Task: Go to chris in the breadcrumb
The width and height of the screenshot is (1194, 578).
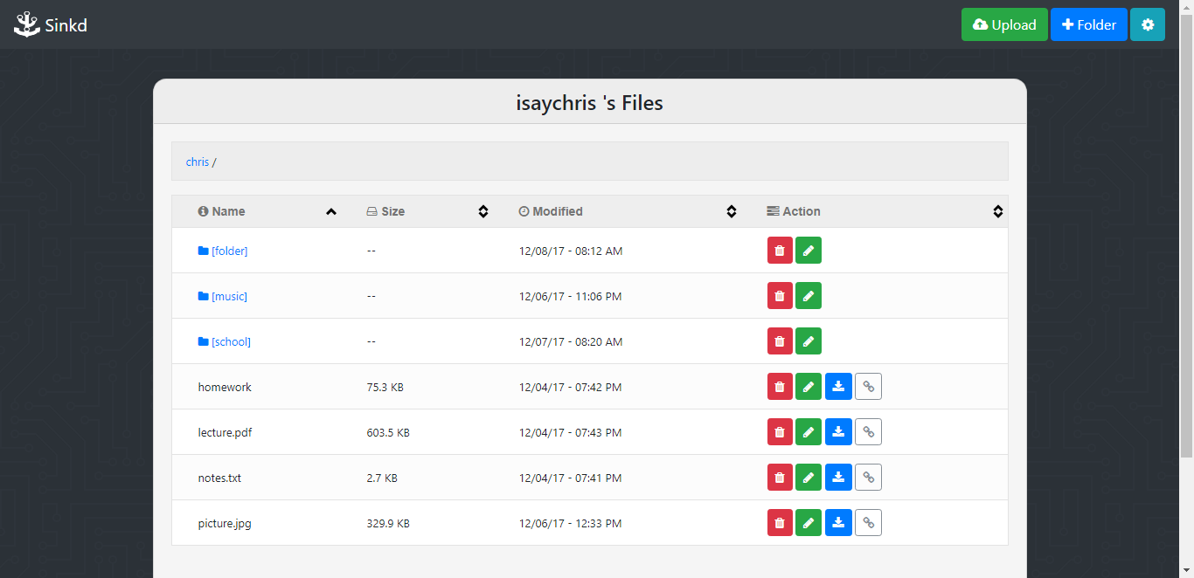Action: click(x=198, y=162)
